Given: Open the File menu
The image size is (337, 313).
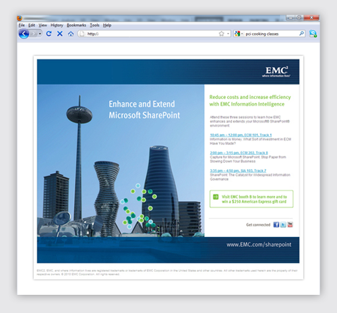Looking at the screenshot, I should (x=22, y=25).
